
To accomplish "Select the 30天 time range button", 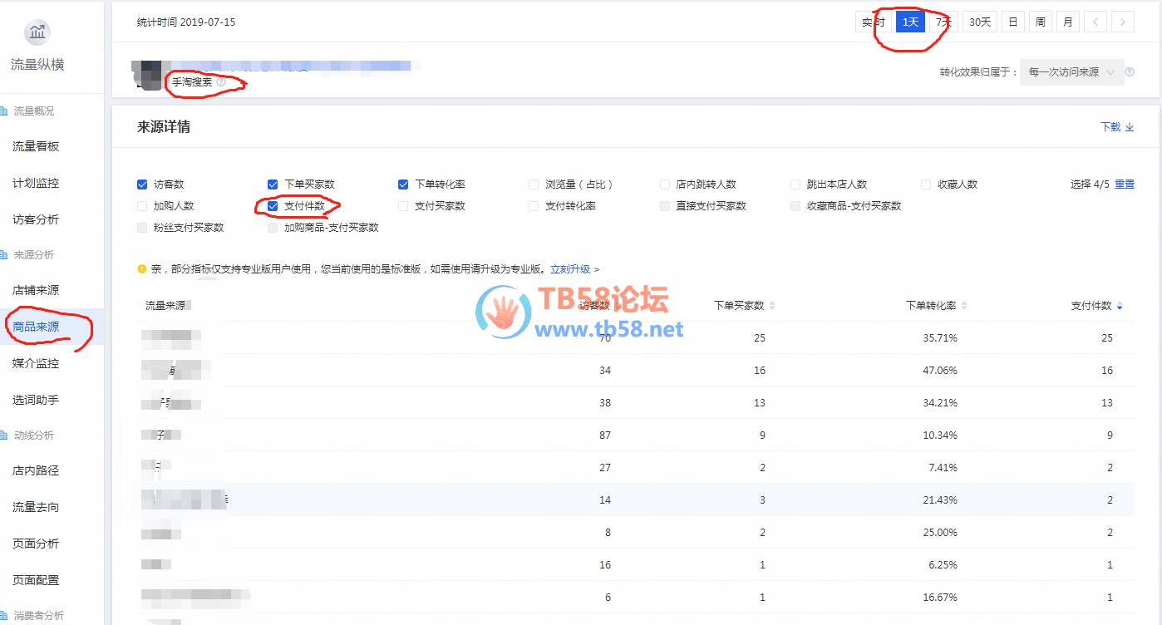I will (x=980, y=22).
